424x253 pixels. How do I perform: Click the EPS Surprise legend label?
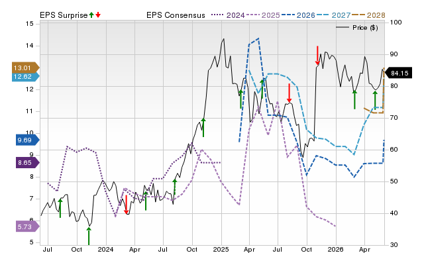(x=64, y=15)
